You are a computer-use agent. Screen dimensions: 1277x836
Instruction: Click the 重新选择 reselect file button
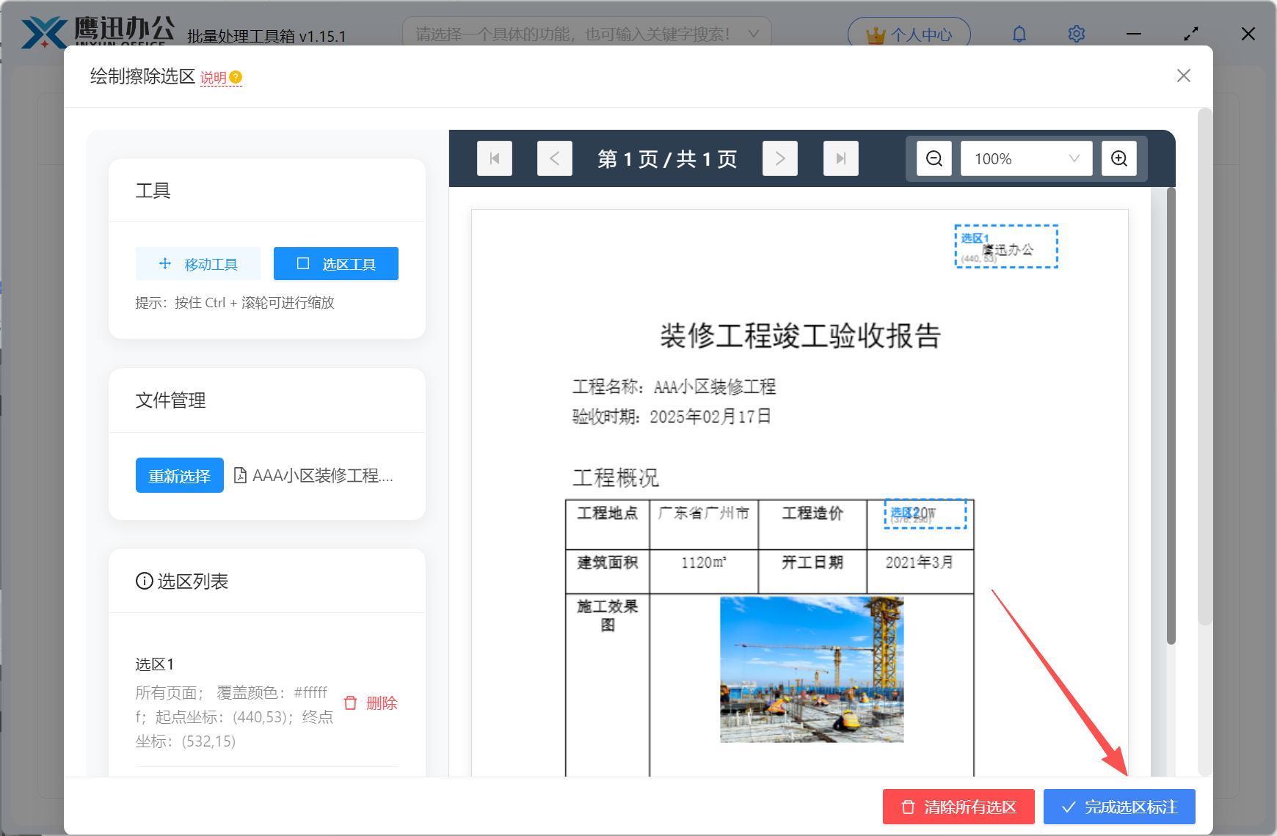tap(179, 475)
